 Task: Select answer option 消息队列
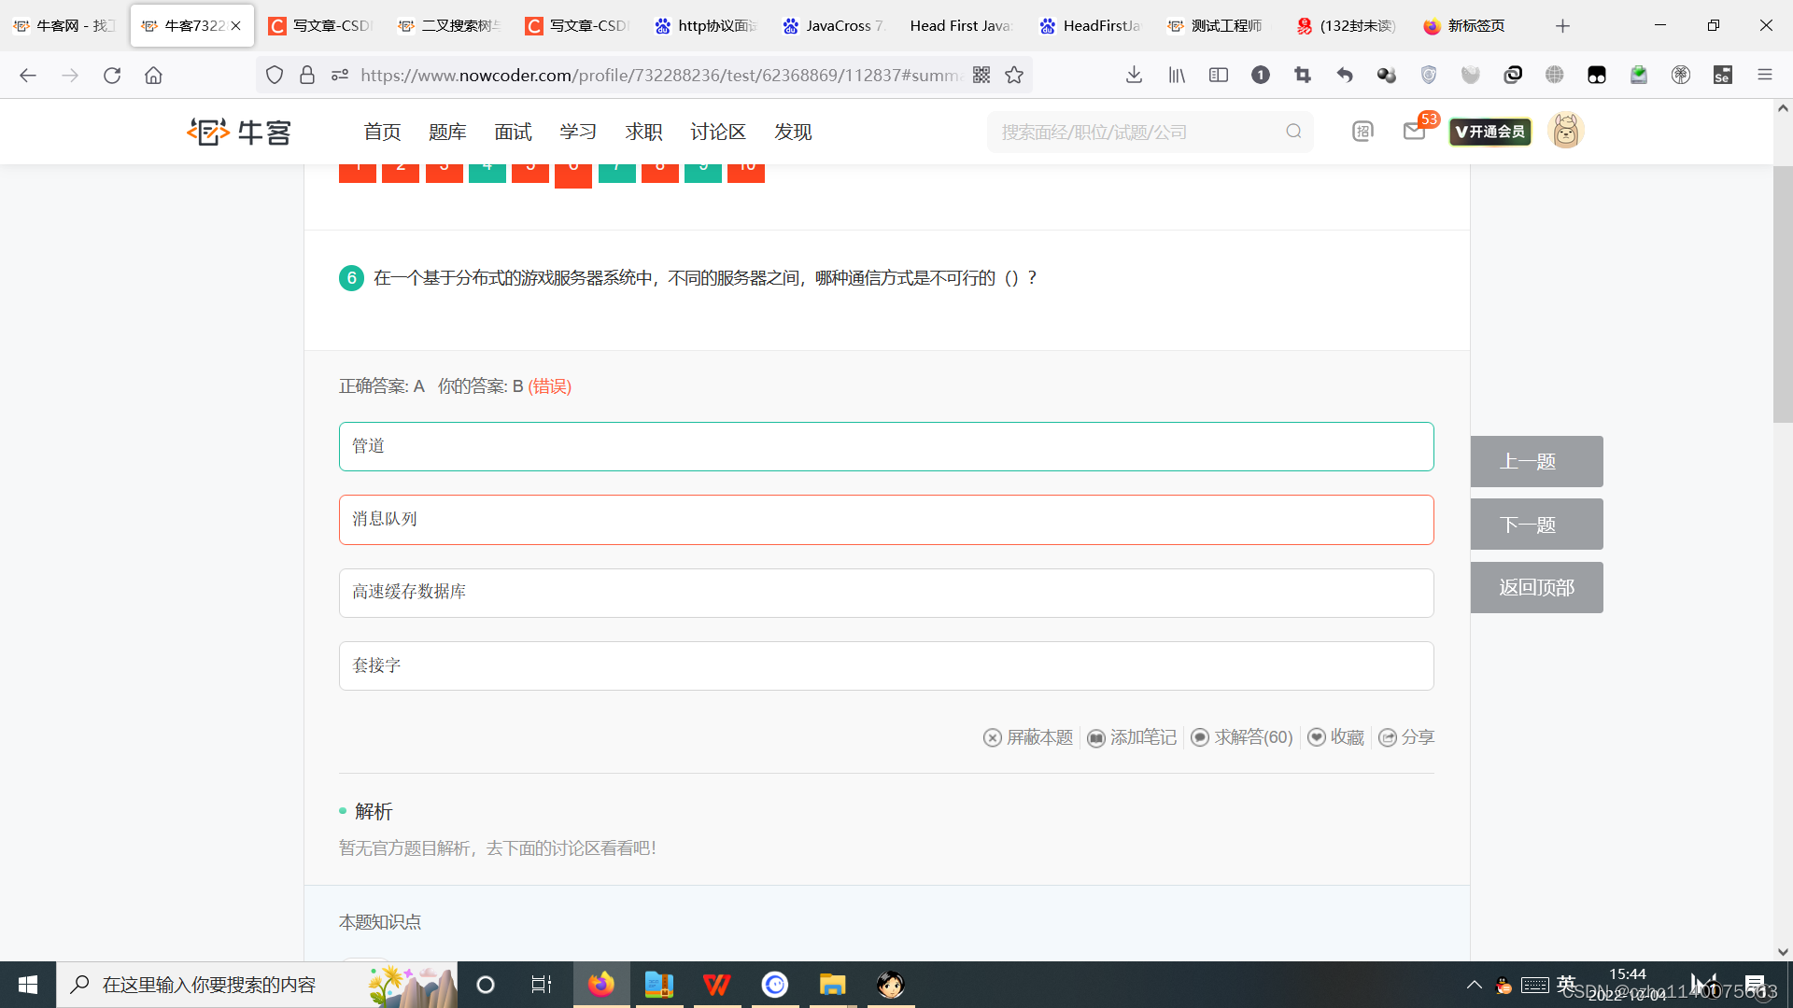(x=886, y=519)
